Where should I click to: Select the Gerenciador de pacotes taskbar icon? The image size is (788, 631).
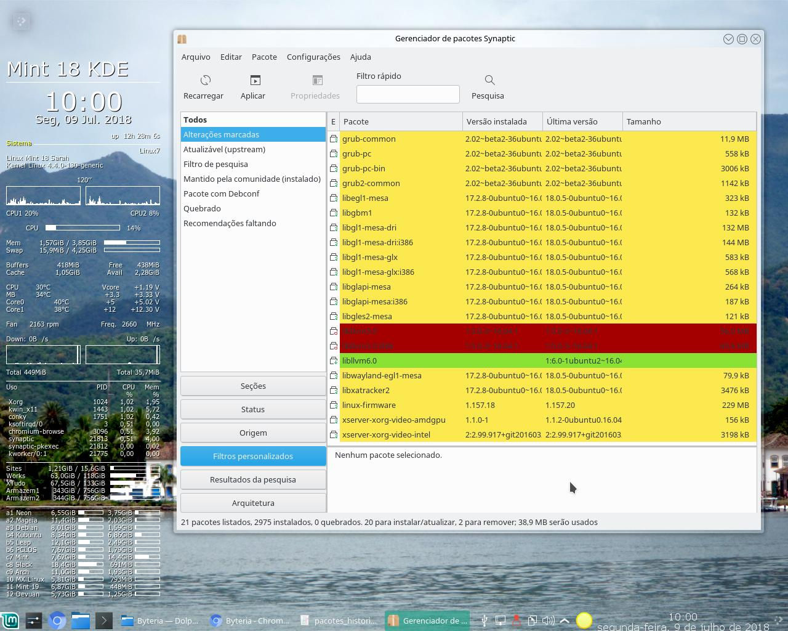coord(428,621)
